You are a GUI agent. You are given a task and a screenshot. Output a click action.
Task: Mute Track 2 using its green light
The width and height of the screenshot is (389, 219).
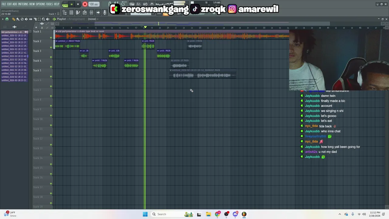coord(51,47)
